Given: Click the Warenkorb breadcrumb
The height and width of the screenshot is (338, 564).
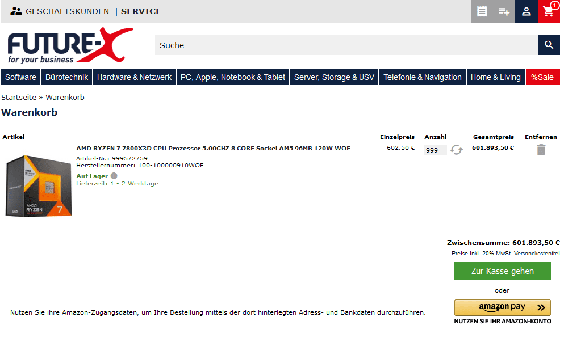Looking at the screenshot, I should pyautogui.click(x=65, y=98).
